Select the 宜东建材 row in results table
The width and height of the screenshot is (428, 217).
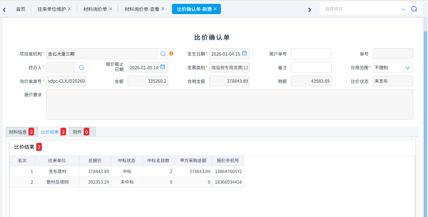point(57,171)
